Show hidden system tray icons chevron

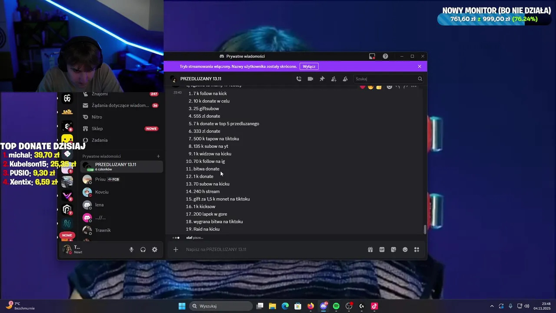(492, 306)
